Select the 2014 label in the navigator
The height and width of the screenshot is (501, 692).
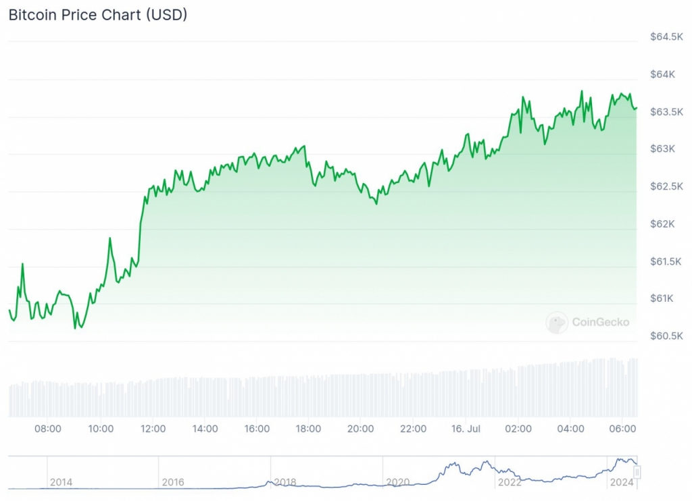coord(61,482)
